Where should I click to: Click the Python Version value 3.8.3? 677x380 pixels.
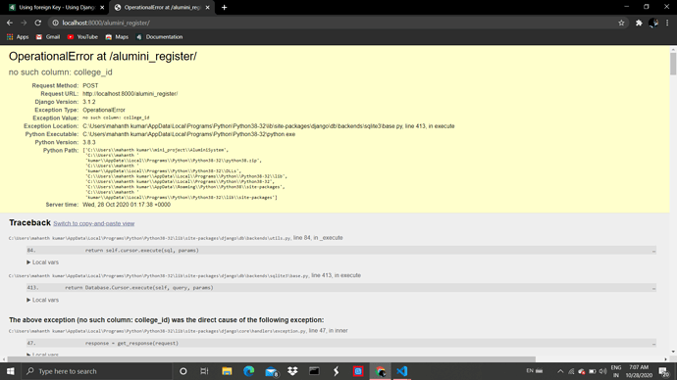[89, 142]
